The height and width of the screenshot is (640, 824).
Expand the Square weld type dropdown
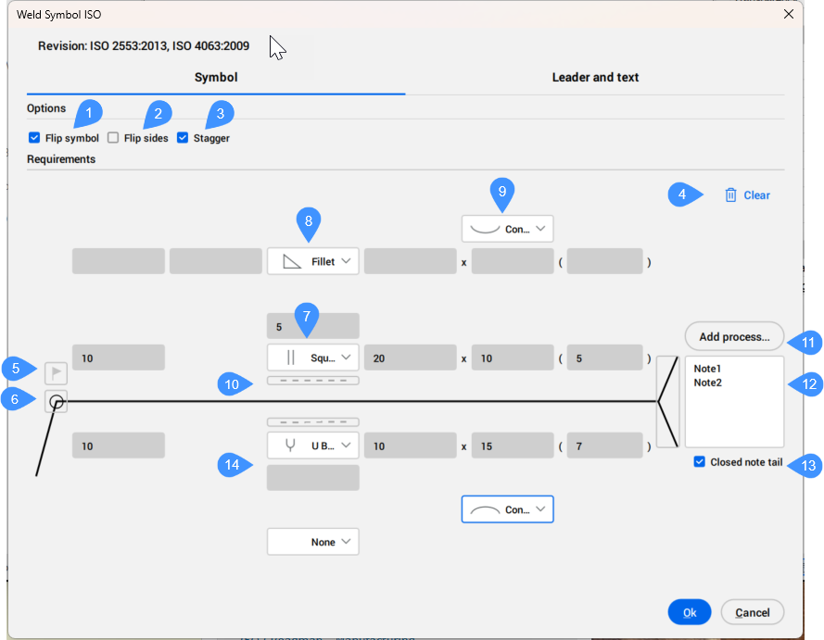(312, 358)
